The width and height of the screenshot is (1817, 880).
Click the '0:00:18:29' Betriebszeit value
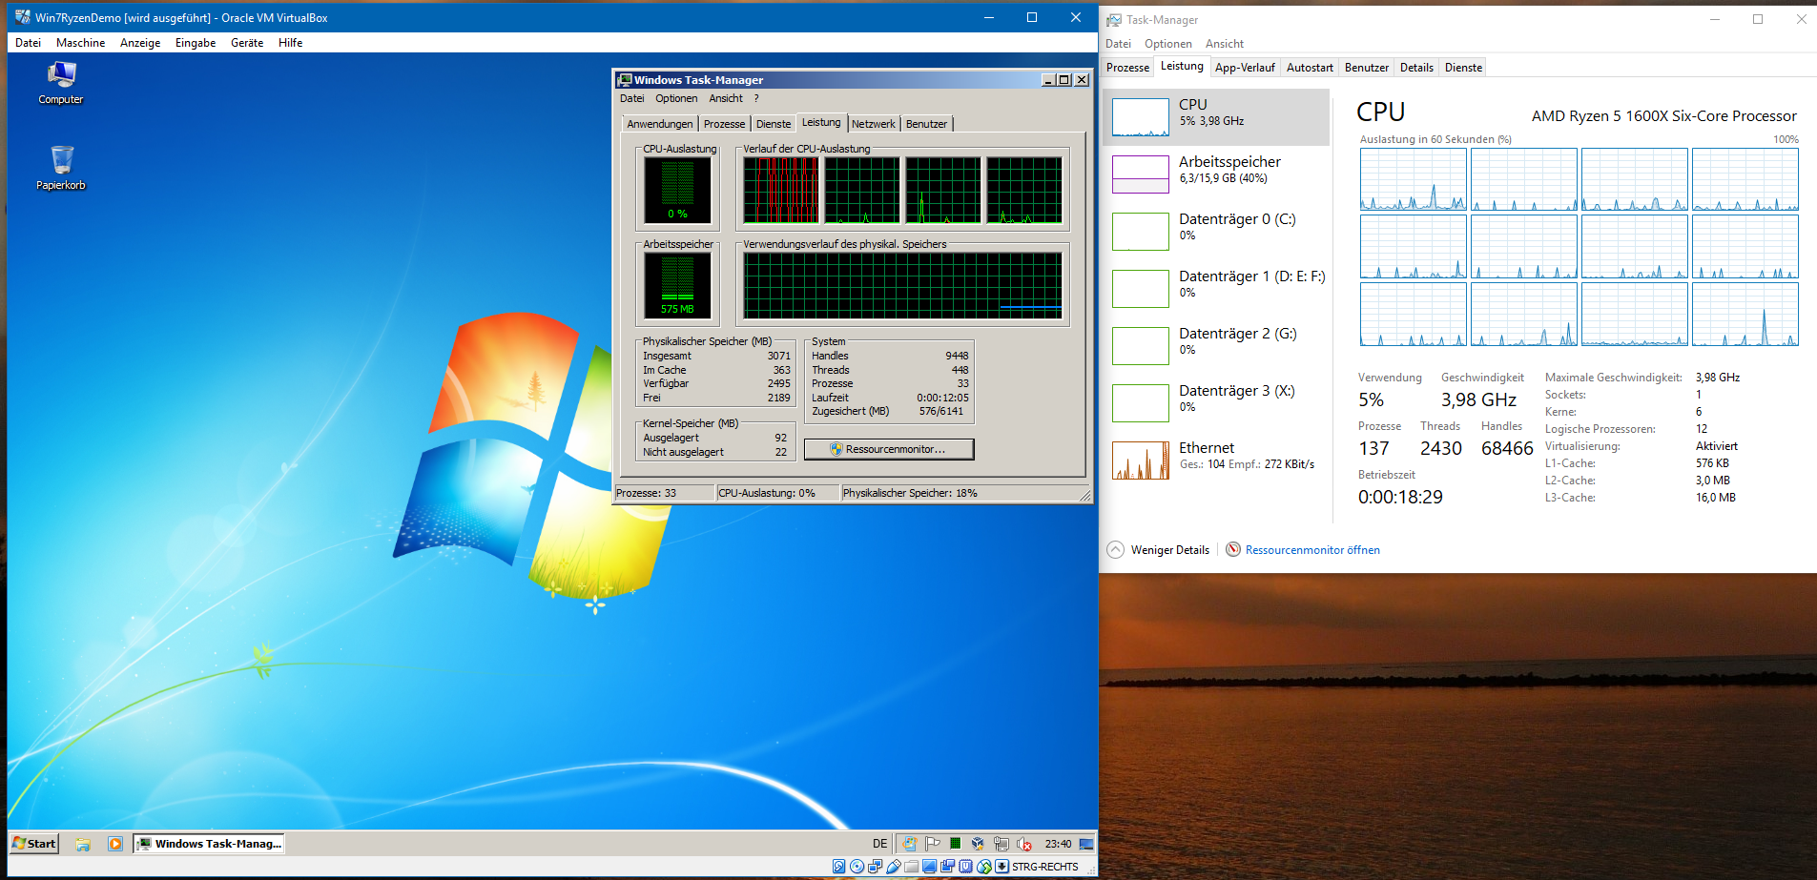point(1400,497)
